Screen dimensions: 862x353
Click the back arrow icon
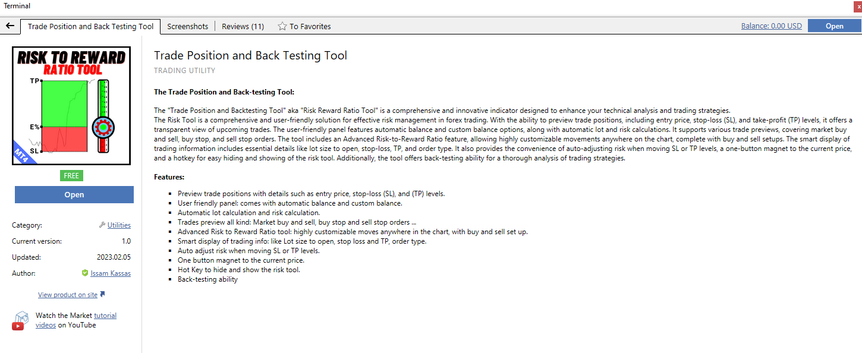pos(10,26)
